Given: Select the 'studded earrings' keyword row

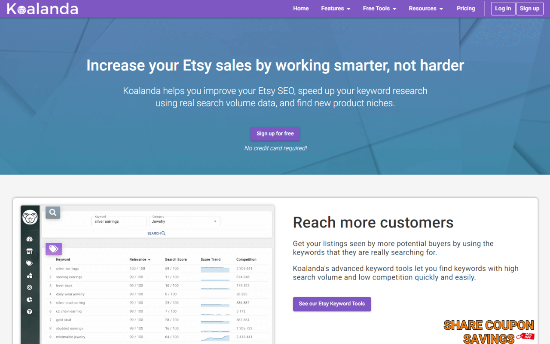Looking at the screenshot, I should point(157,329).
